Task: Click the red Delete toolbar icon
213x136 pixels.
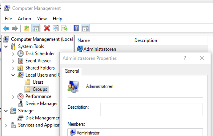Action: pos(47,29)
